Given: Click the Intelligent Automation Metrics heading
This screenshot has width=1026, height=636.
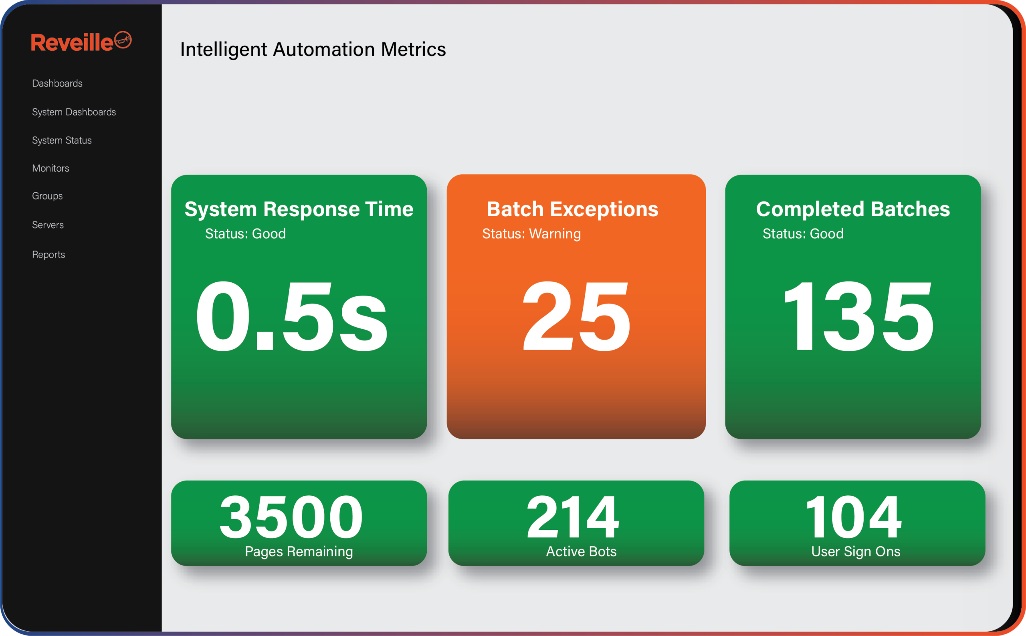Looking at the screenshot, I should 313,49.
